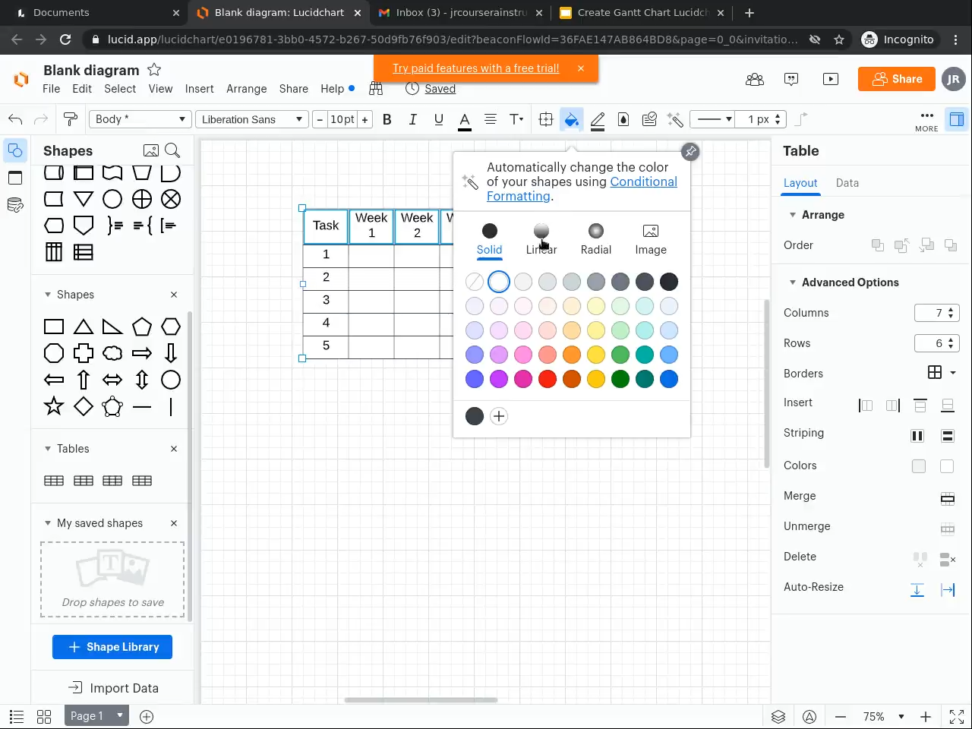Open the Arrange menu

tap(246, 89)
